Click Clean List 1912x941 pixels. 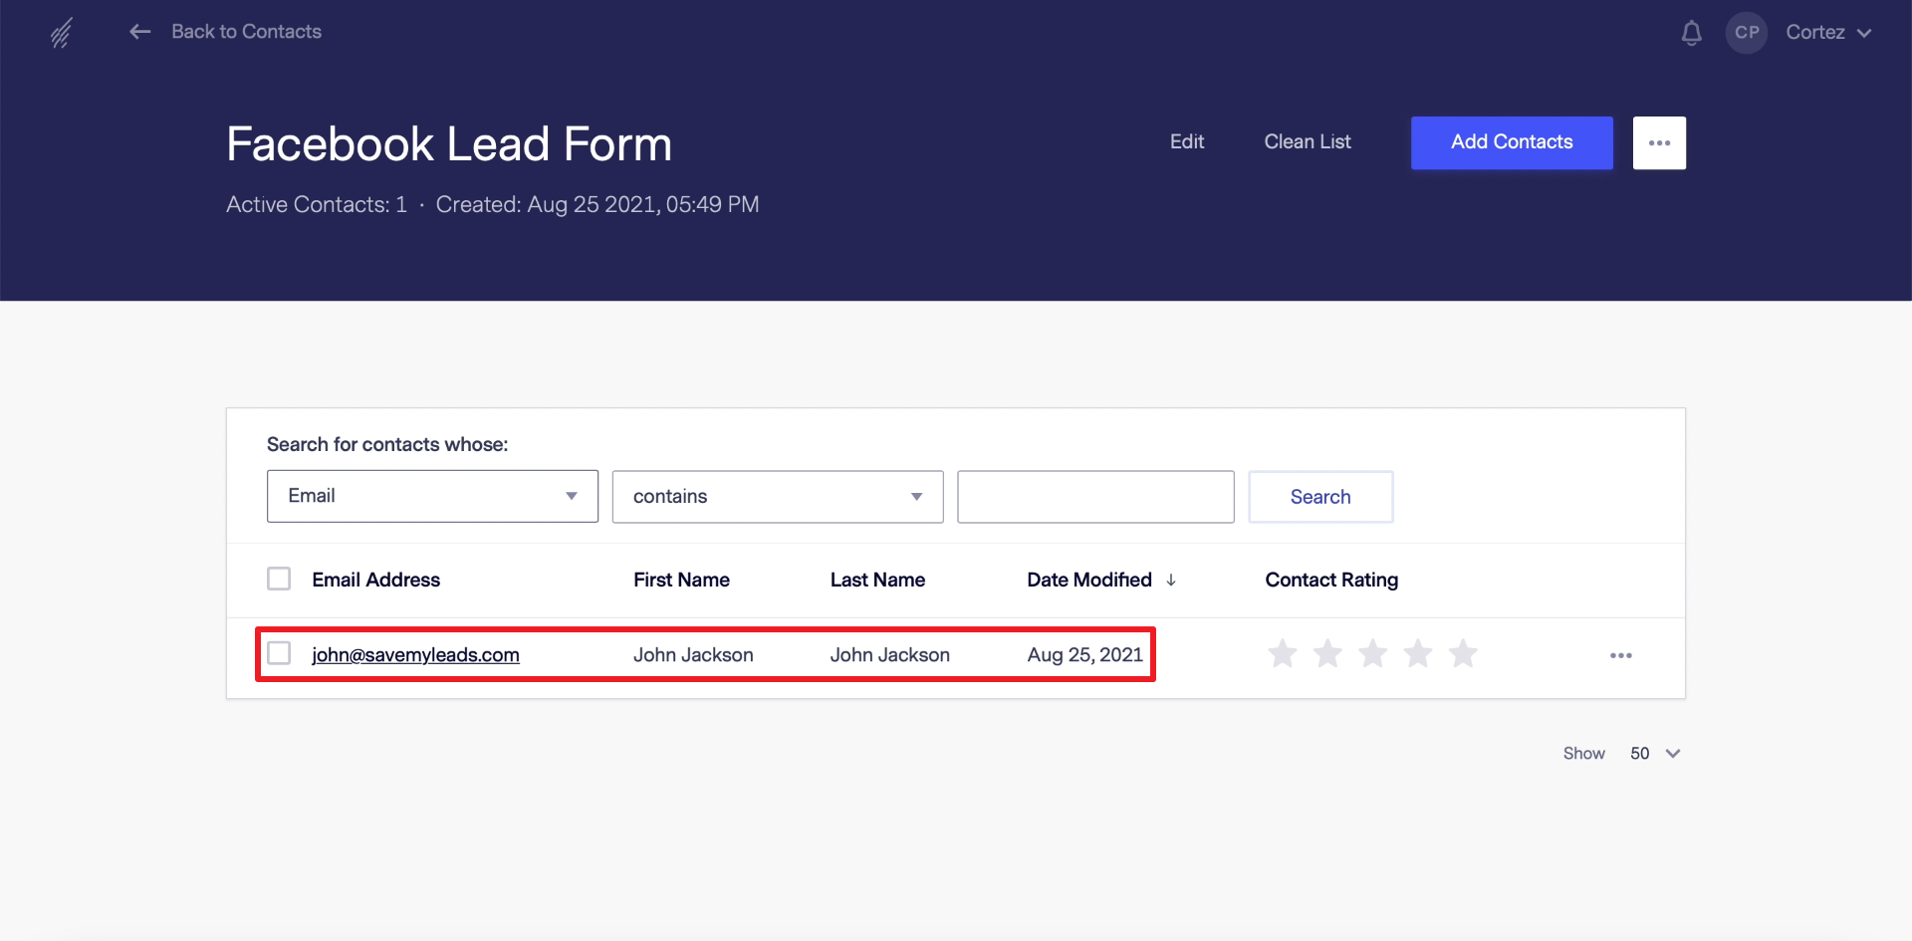1308,142
